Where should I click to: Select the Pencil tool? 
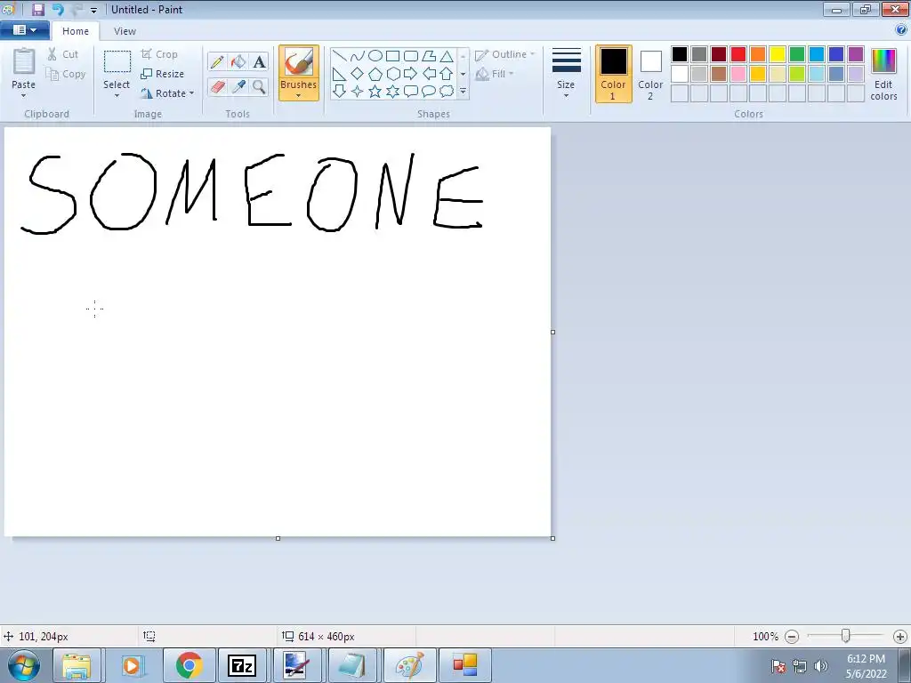coord(217,61)
